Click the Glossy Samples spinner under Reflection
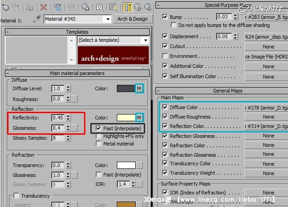This screenshot has height=207, width=288. click(68, 138)
